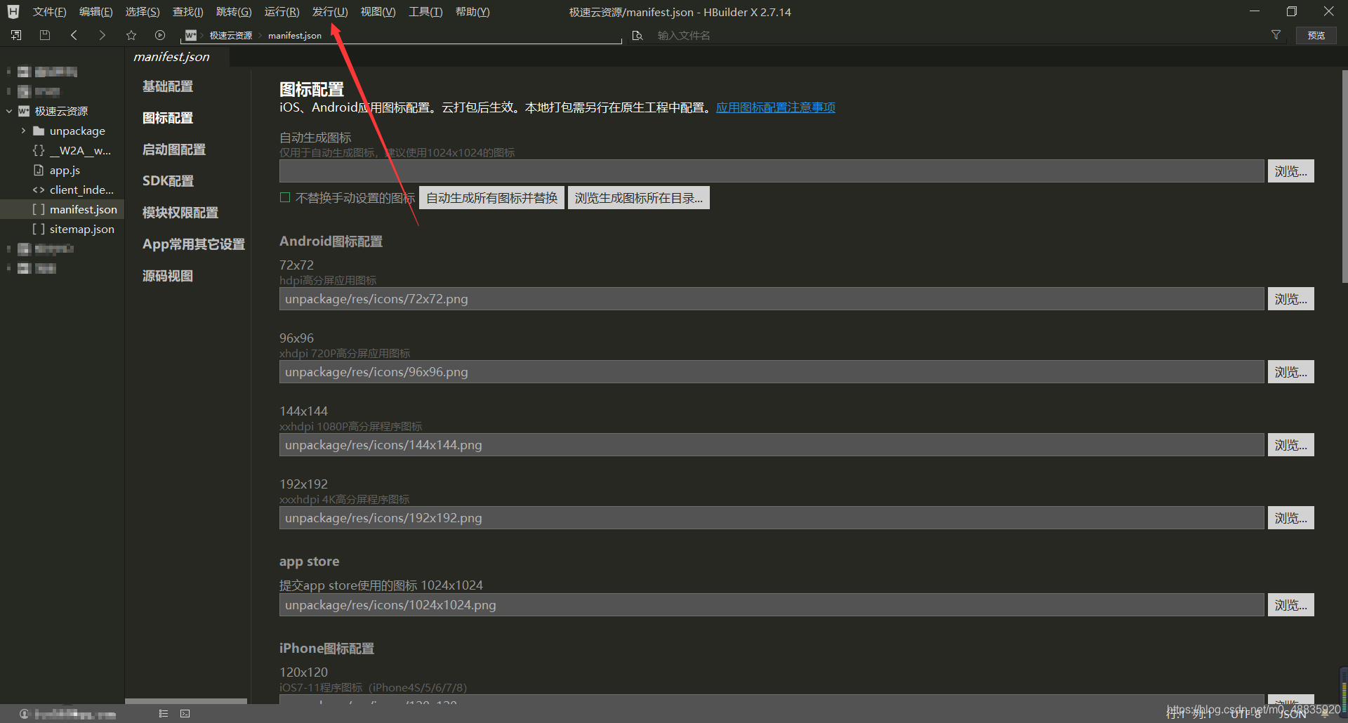Screen dimensions: 1348x723
Task: Click the HBuilder X logo icon
Action: pos(13,12)
